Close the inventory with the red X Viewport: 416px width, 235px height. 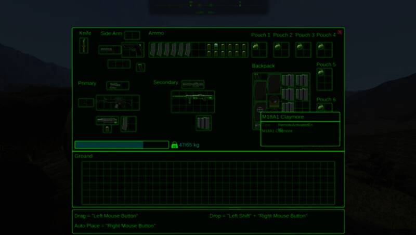(x=340, y=32)
